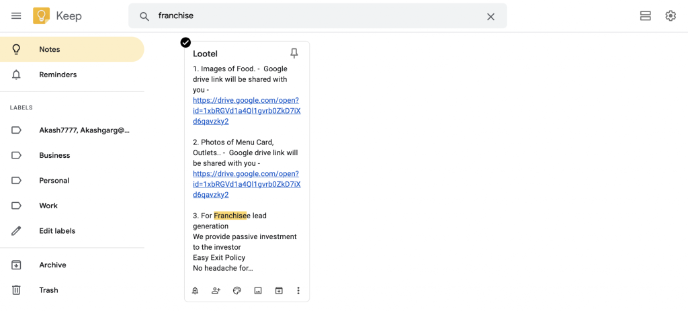
Task: Click the "Easy Exit Policy" line
Action: (x=219, y=257)
